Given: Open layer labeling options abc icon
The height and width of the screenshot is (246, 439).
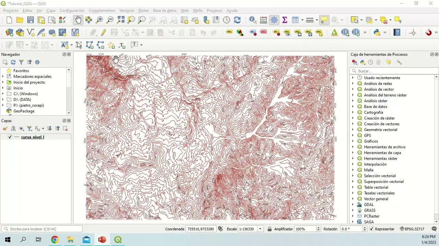Looking at the screenshot, I should (229, 33).
